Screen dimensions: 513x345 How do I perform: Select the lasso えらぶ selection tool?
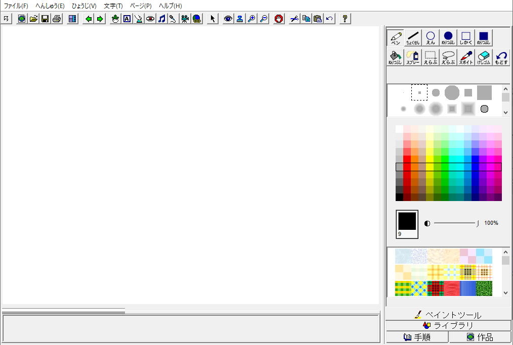pyautogui.click(x=448, y=57)
